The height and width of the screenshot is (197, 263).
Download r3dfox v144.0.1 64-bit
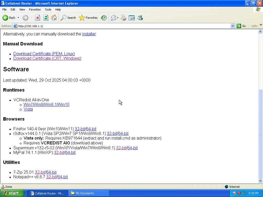pos(123,133)
